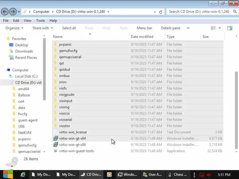Open the Edit menu

pos(16,21)
